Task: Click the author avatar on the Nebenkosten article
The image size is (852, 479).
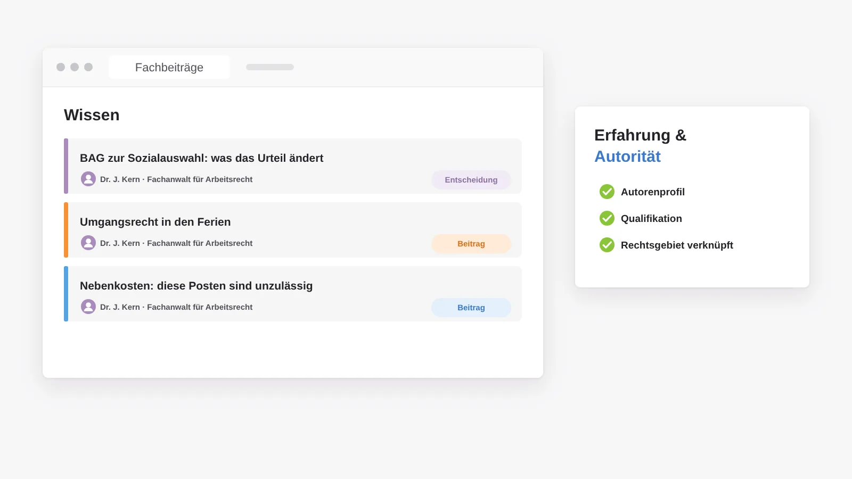Action: (x=88, y=307)
